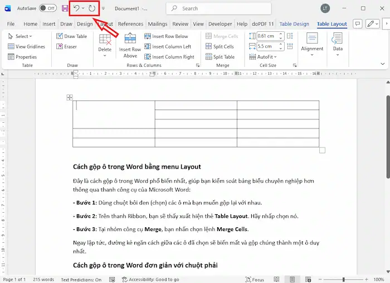The image size is (390, 283).
Task: Open the Comments pane icon
Action: click(358, 24)
